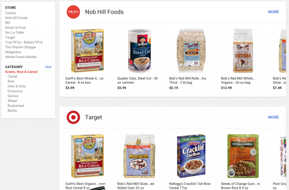Select the Buckwheat subcategory

coord(16,106)
